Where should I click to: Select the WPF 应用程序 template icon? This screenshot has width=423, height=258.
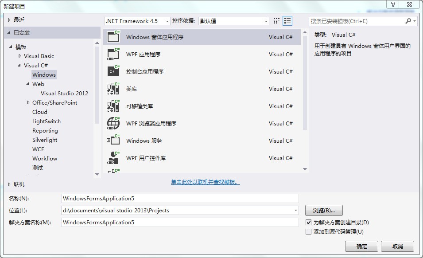tap(114, 54)
